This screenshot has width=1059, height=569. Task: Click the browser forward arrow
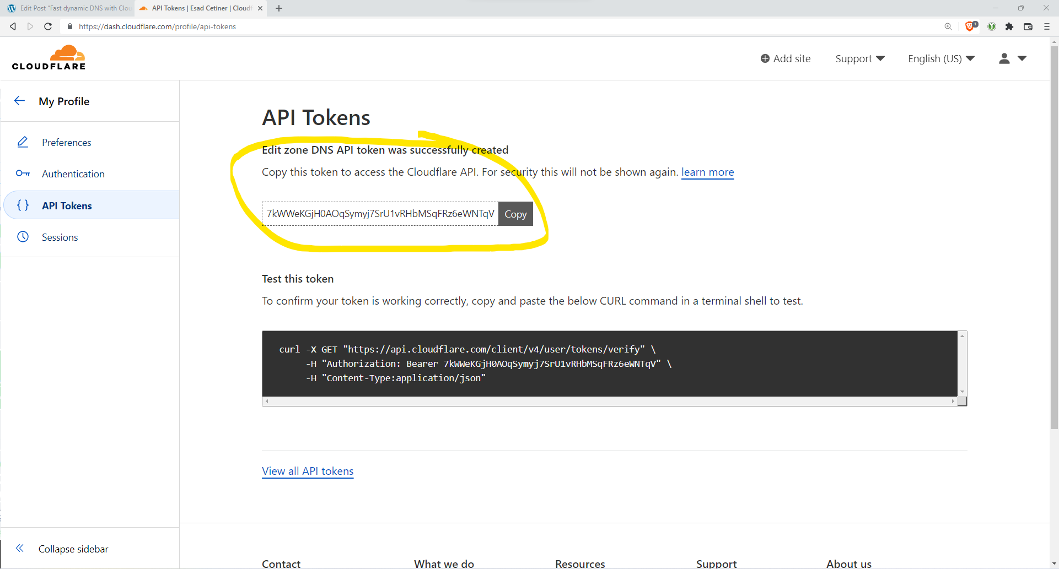[30, 26]
